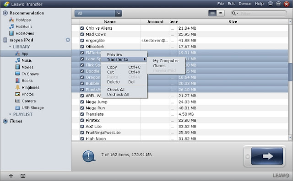Choose Check All from context menu

click(x=116, y=90)
